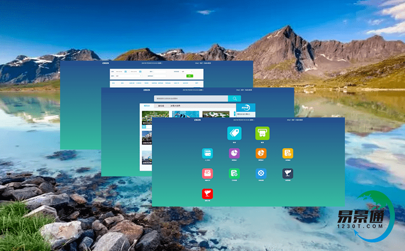The image size is (405, 251).
Task: Open the blue price-tag ticket icon
Action: [234, 133]
